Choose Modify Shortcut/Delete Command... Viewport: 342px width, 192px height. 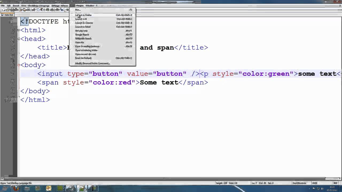(103, 63)
